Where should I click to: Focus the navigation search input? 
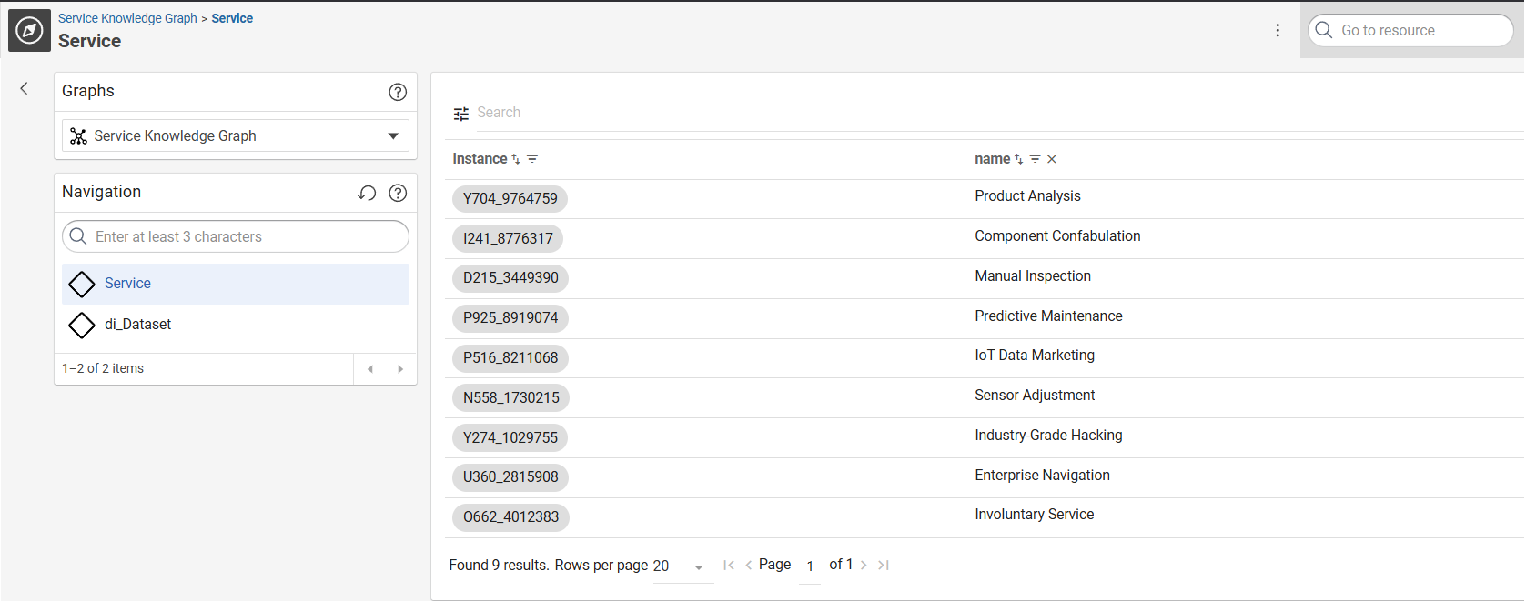[246, 237]
